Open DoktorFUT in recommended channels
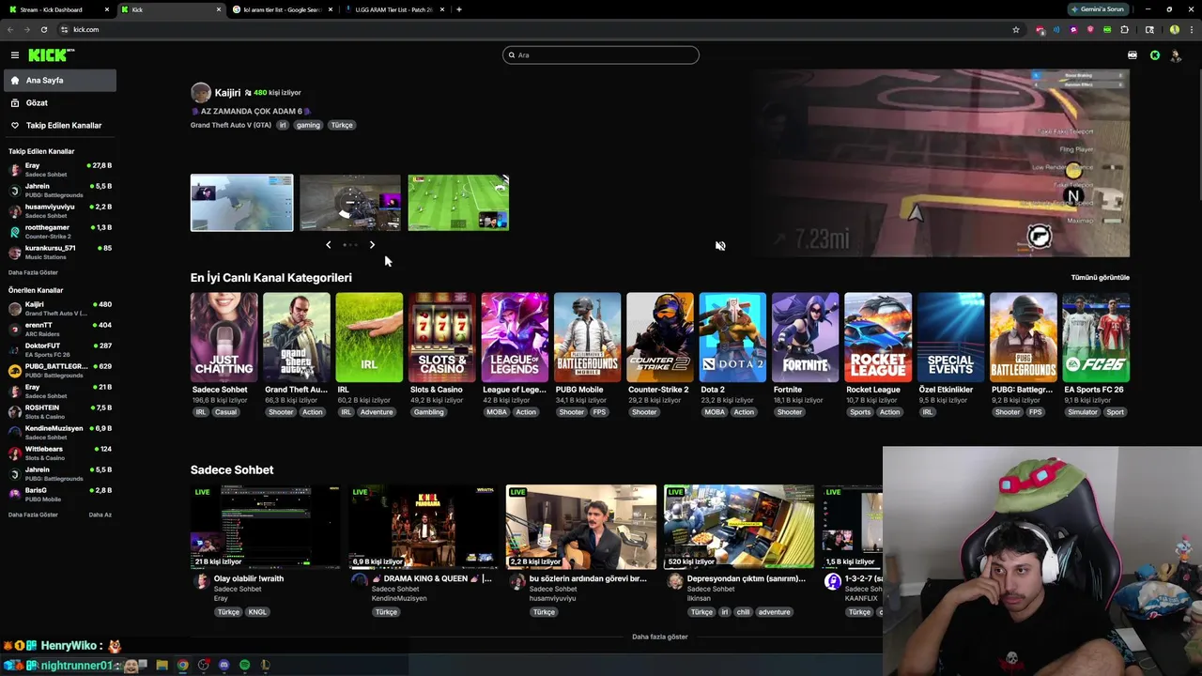Image resolution: width=1202 pixels, height=676 pixels. click(58, 350)
